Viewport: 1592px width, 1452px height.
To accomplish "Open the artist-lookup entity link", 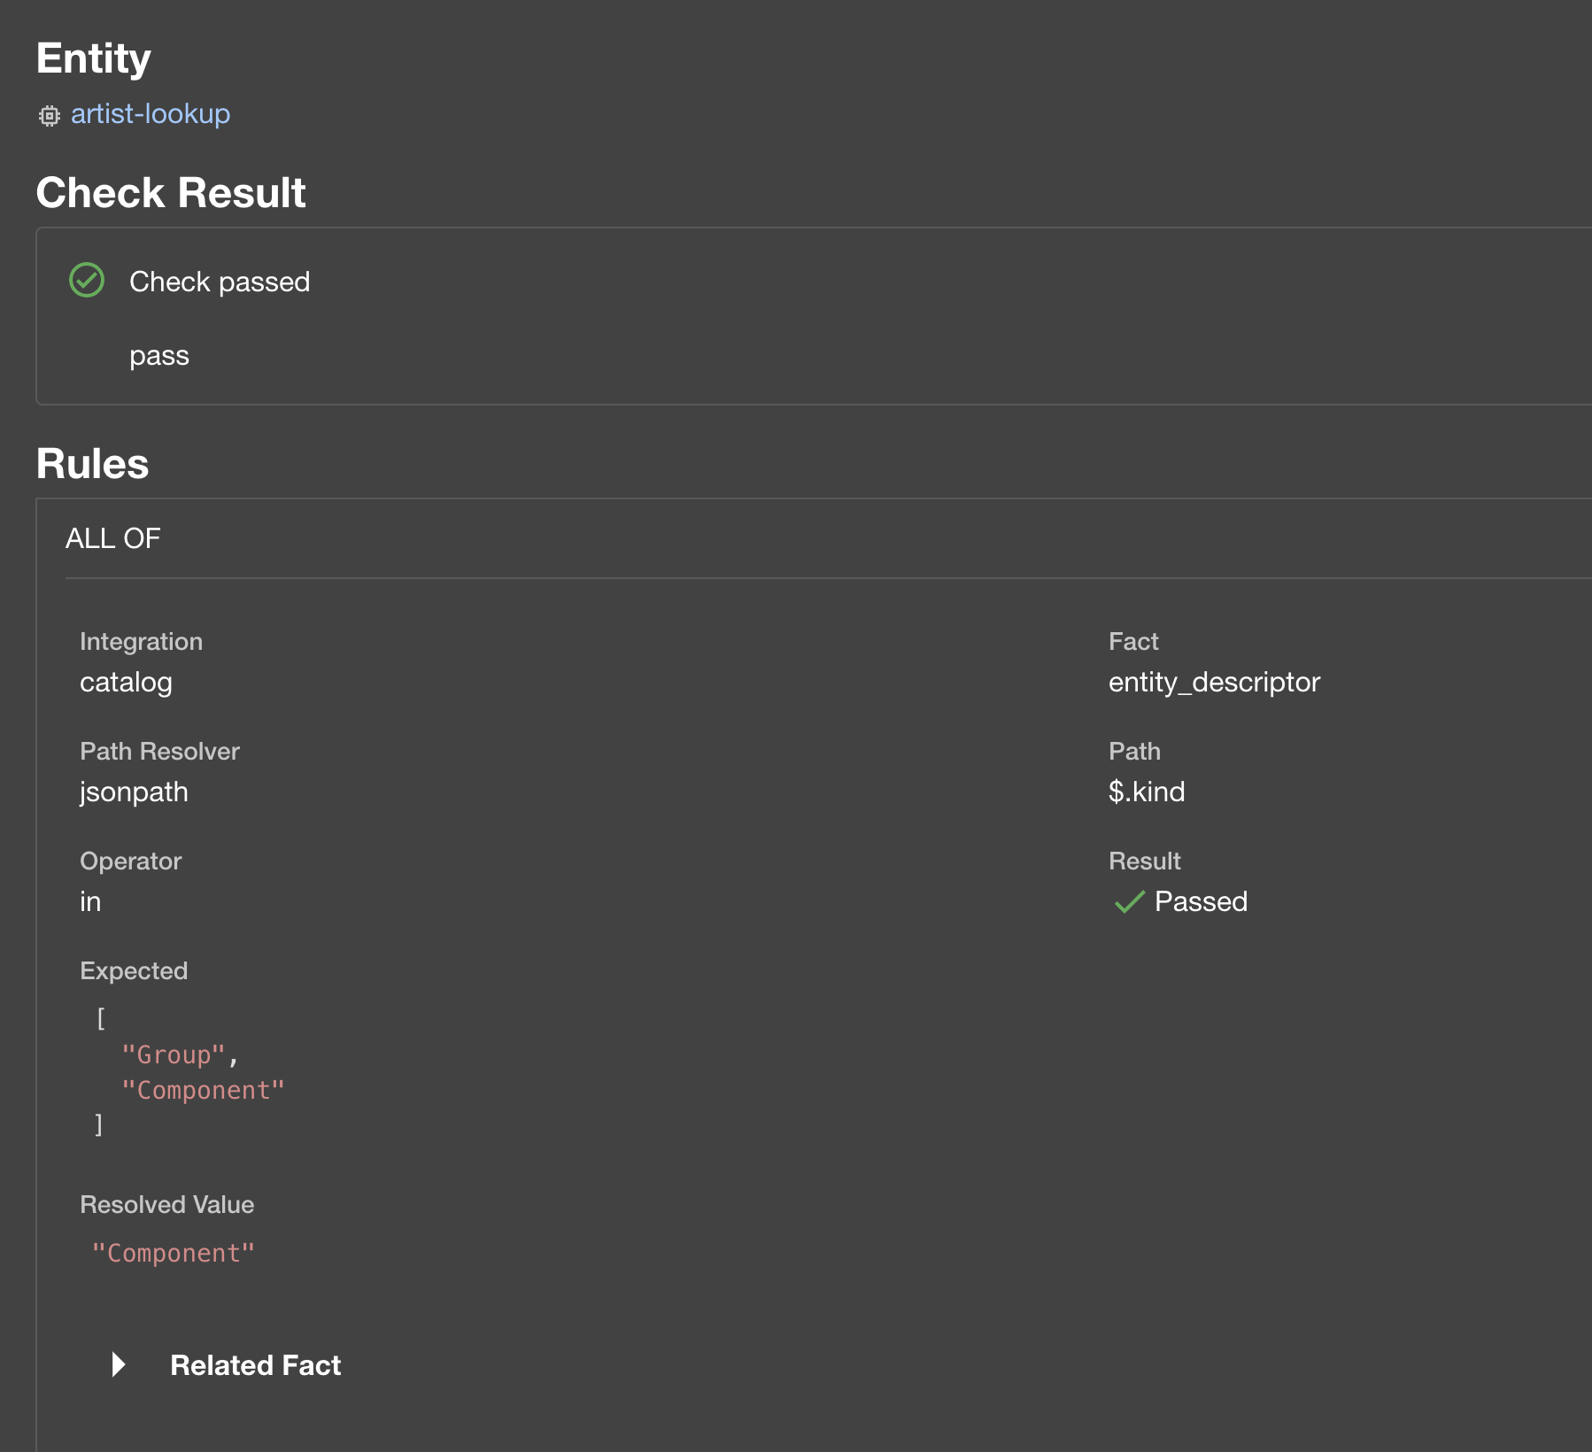I will pyautogui.click(x=151, y=114).
